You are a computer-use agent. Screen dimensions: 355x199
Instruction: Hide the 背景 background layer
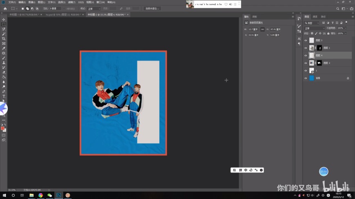[x=306, y=78]
